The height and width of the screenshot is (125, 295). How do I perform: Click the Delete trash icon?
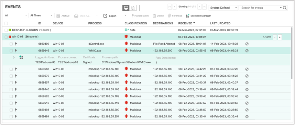pos(154,16)
